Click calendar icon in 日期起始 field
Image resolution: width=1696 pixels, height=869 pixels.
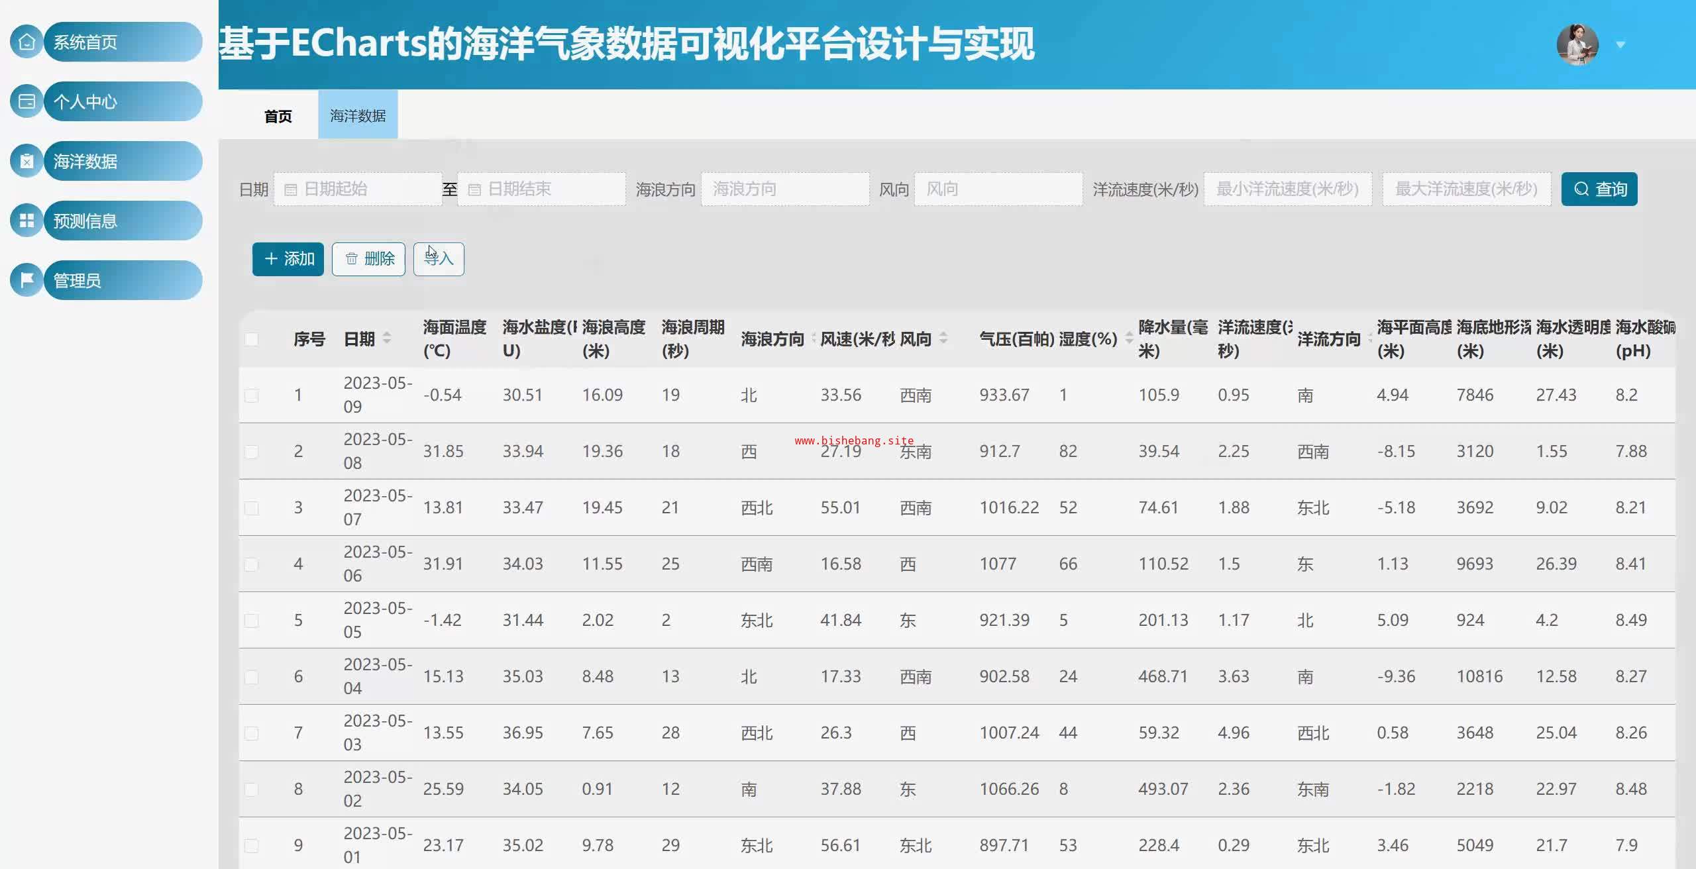pos(290,190)
